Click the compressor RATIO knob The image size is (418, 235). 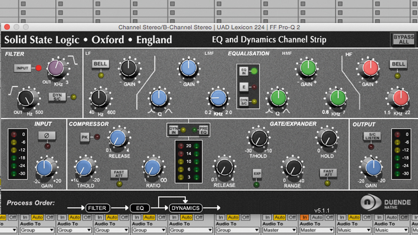152,168
